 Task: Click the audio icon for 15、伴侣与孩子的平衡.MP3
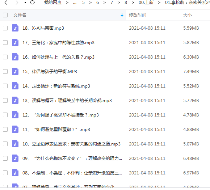[15, 71]
